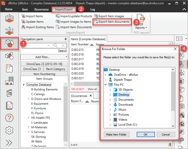The width and height of the screenshot is (188, 149).
Task: Open the buildings sidebar icon
Action: pos(9,81)
